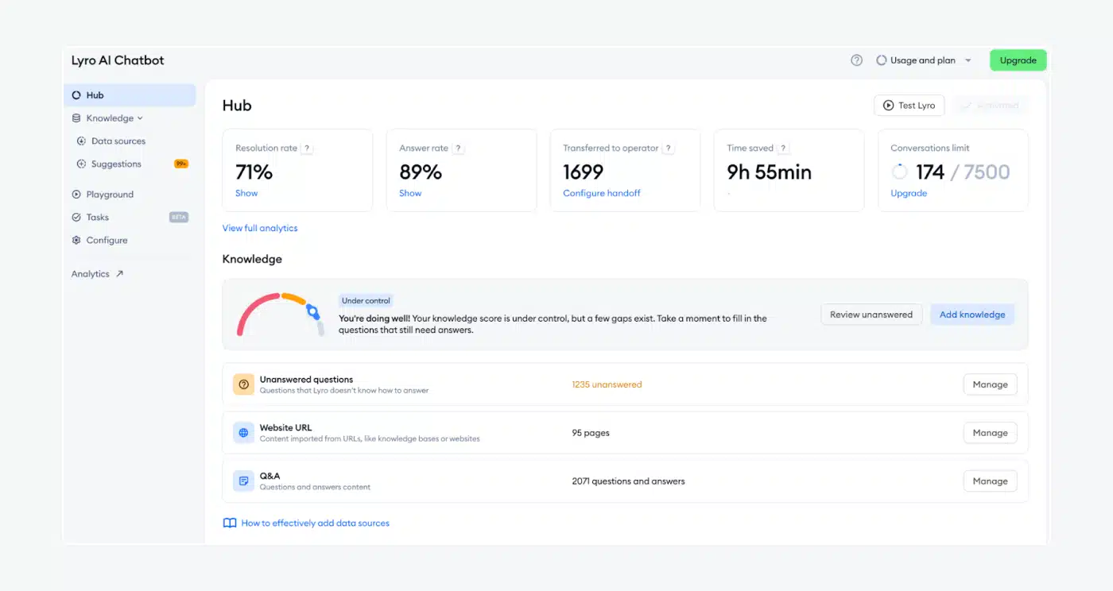Click the 1235 unanswered text
The image size is (1113, 591).
point(607,384)
